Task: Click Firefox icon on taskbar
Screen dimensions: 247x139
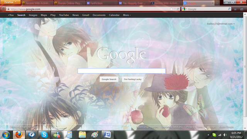Action: tap(19, 135)
